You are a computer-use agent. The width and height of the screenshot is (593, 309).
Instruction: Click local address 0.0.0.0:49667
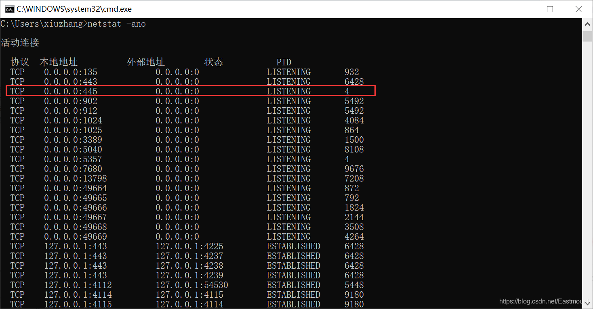tap(76, 217)
